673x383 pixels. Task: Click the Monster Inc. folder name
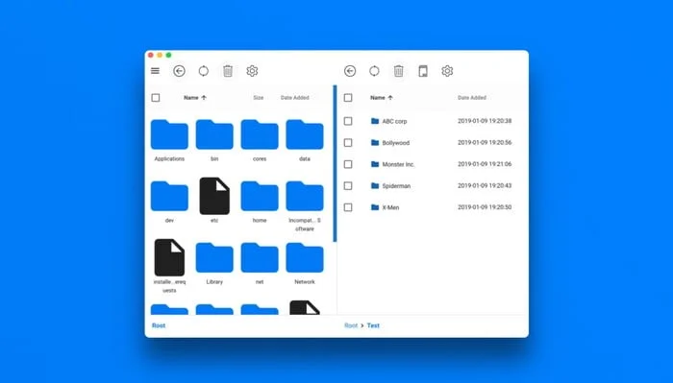[398, 164]
